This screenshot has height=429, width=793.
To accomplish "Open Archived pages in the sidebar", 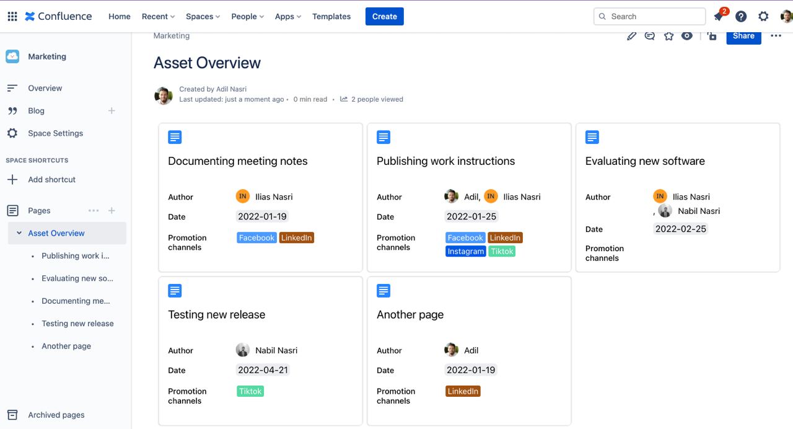I will pos(56,415).
